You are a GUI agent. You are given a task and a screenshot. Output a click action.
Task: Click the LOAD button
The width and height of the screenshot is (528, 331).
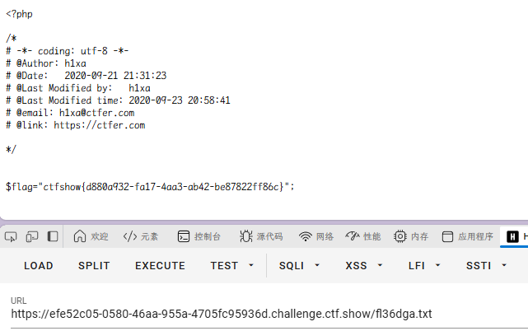click(x=39, y=266)
